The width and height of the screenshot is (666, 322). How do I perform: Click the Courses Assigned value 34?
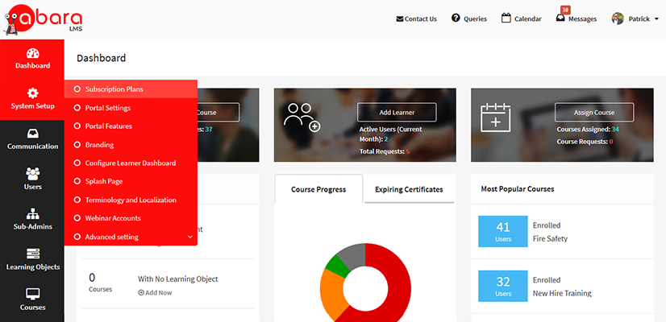615,129
